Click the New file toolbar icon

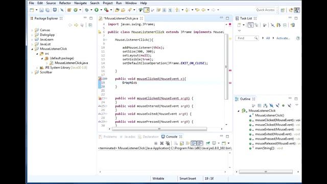click(x=32, y=10)
